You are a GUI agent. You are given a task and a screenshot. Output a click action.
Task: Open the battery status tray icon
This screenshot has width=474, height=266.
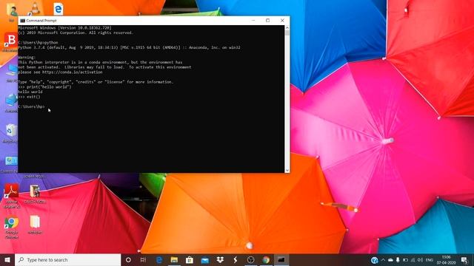(405, 260)
